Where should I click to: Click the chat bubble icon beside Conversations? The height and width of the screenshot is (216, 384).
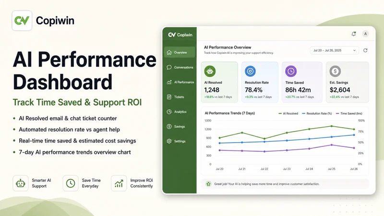(169, 67)
